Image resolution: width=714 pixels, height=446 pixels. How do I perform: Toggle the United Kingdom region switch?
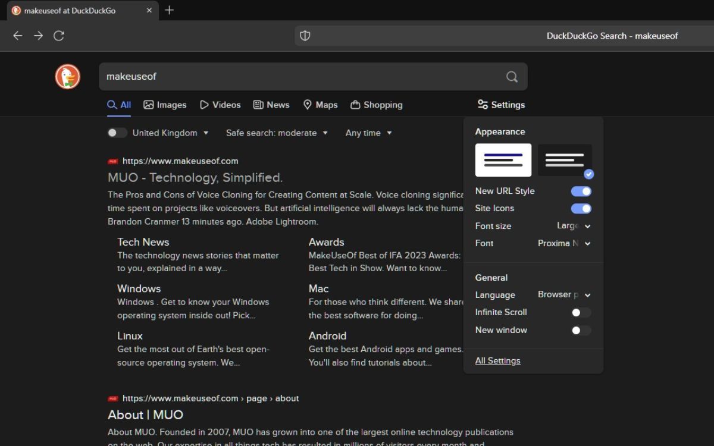point(117,132)
